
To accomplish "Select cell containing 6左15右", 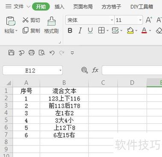I will (64, 135).
